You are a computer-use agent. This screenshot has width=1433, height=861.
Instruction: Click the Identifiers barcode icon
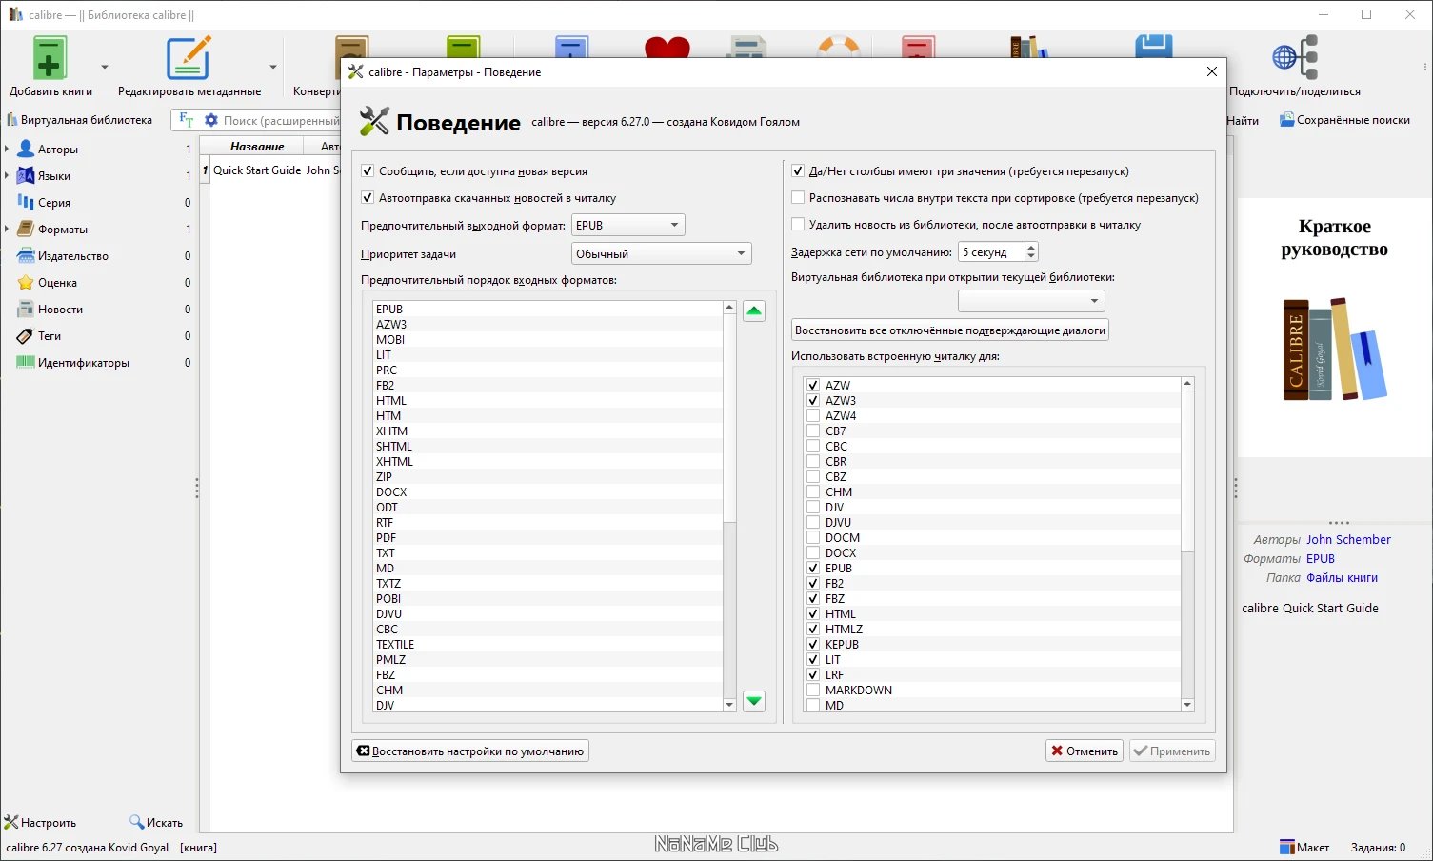click(26, 363)
